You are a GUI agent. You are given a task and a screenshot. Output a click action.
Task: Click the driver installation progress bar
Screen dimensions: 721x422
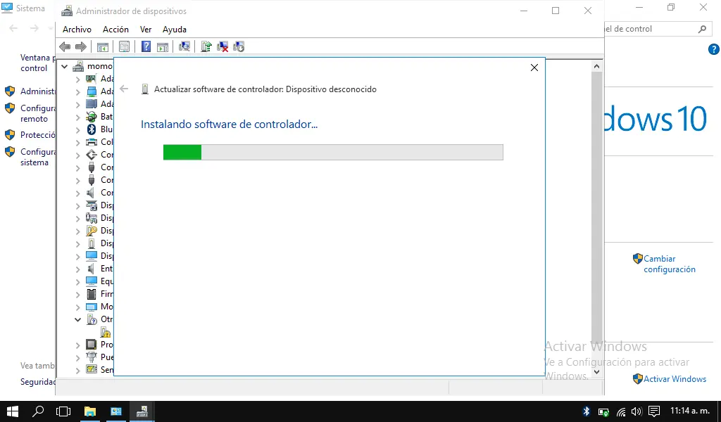click(x=333, y=153)
